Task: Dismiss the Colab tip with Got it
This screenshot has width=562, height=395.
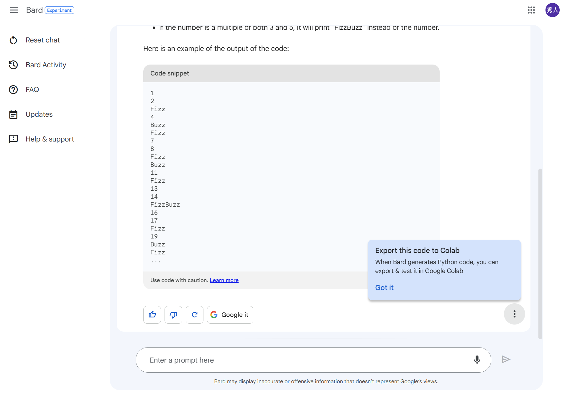Action: tap(384, 287)
